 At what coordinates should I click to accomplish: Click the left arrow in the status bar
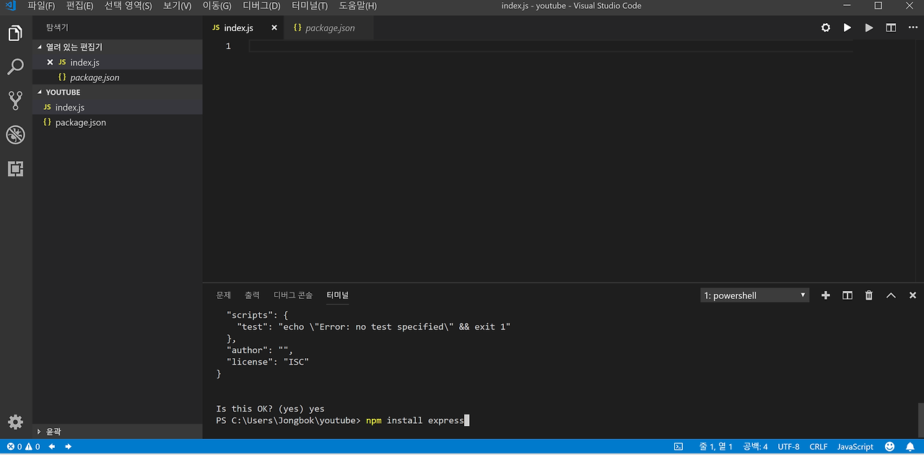point(52,447)
